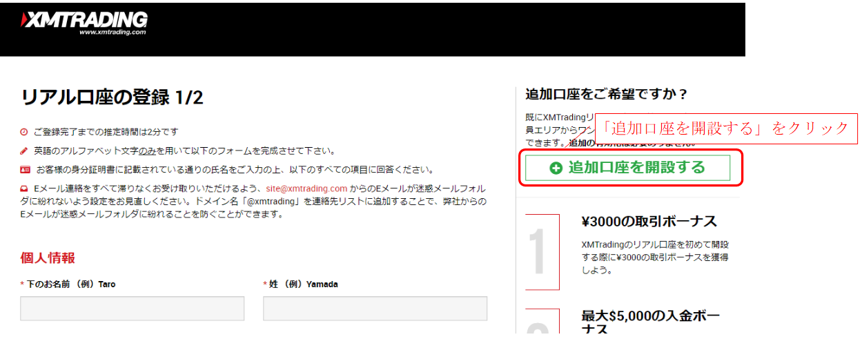Select the 最大$5,000の入金ボーナス heading
This screenshot has width=862, height=348.
(x=651, y=322)
